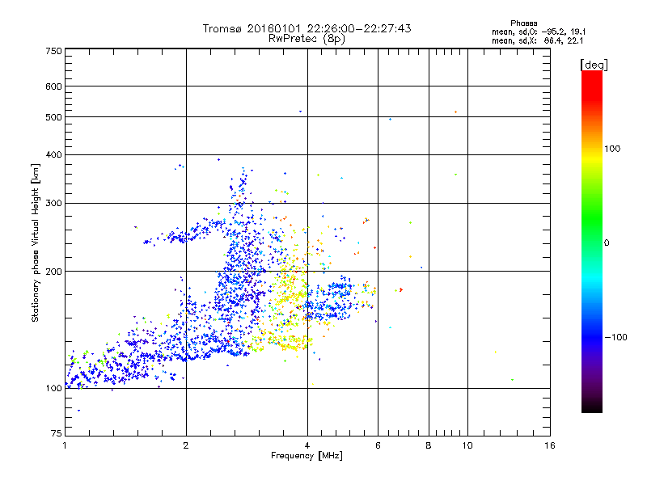Screen dimensions: 647x485
Task: Click the "Frequency [MHz]" axis title
Action: [307, 456]
